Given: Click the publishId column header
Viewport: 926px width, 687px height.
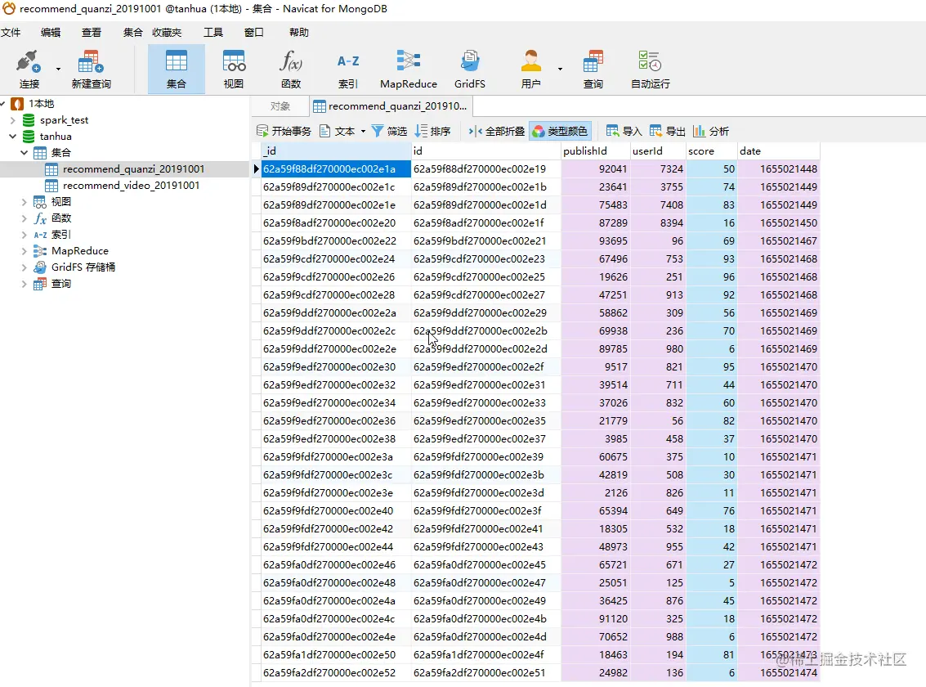Looking at the screenshot, I should click(595, 151).
